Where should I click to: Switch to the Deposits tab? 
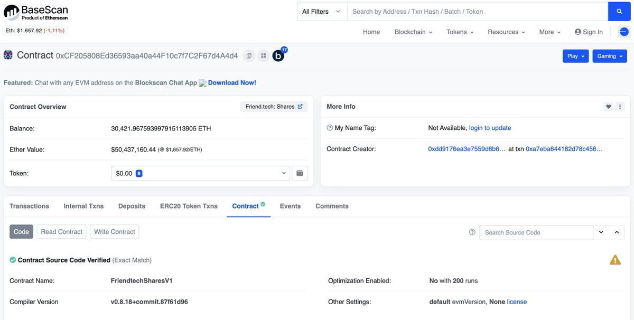[132, 206]
